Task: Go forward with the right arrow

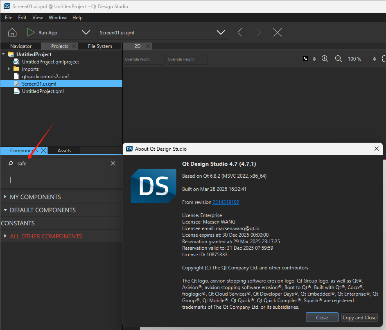Action: [x=258, y=32]
